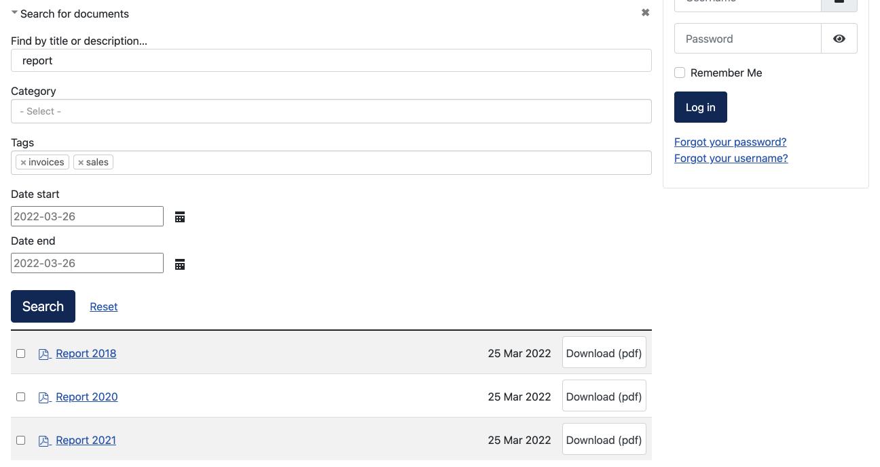Click the Date end label
This screenshot has height=467, width=880.
click(33, 241)
